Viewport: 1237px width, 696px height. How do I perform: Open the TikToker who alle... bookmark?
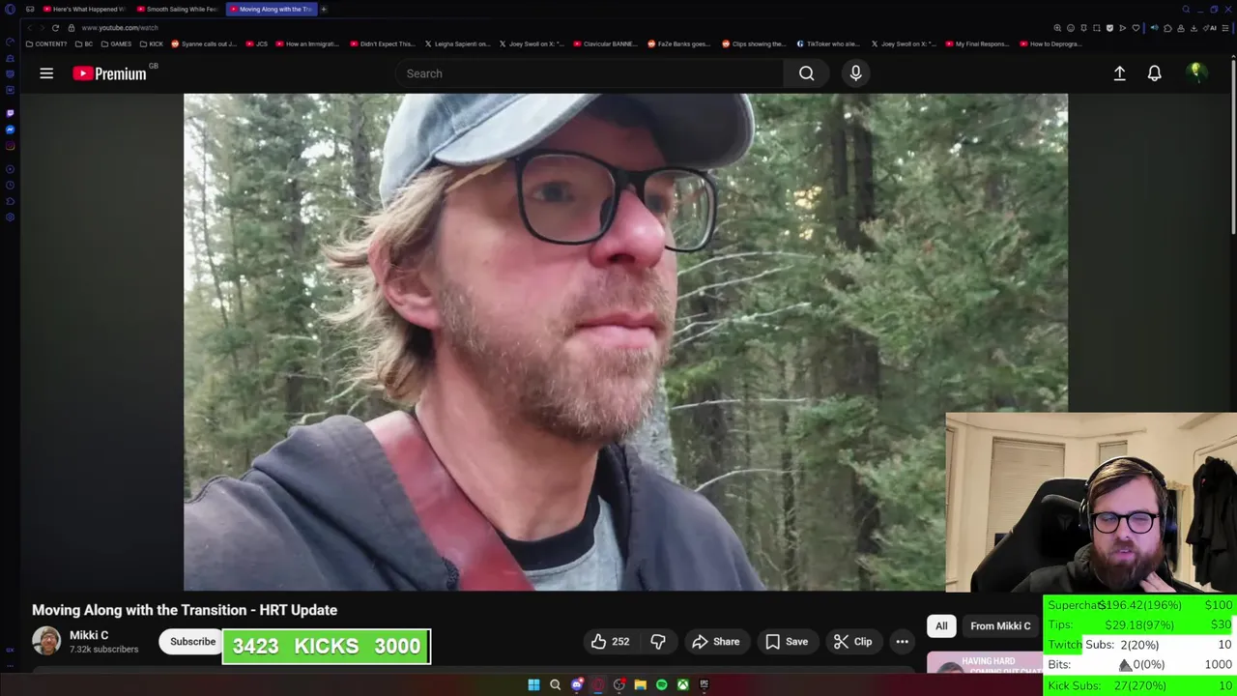coord(827,43)
